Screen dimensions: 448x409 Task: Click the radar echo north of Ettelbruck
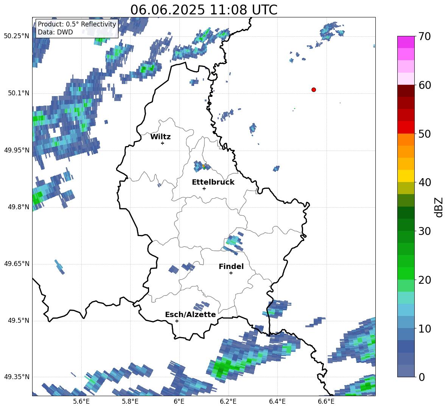pyautogui.click(x=202, y=166)
